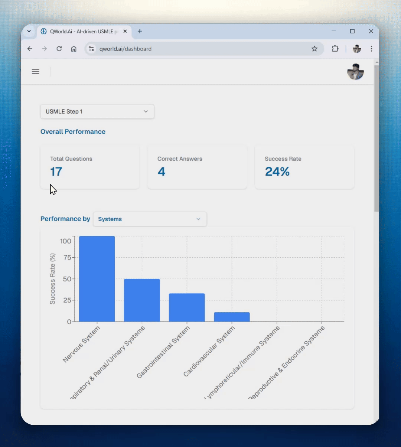Click the browser back arrow
This screenshot has height=447, width=401.
click(x=30, y=49)
